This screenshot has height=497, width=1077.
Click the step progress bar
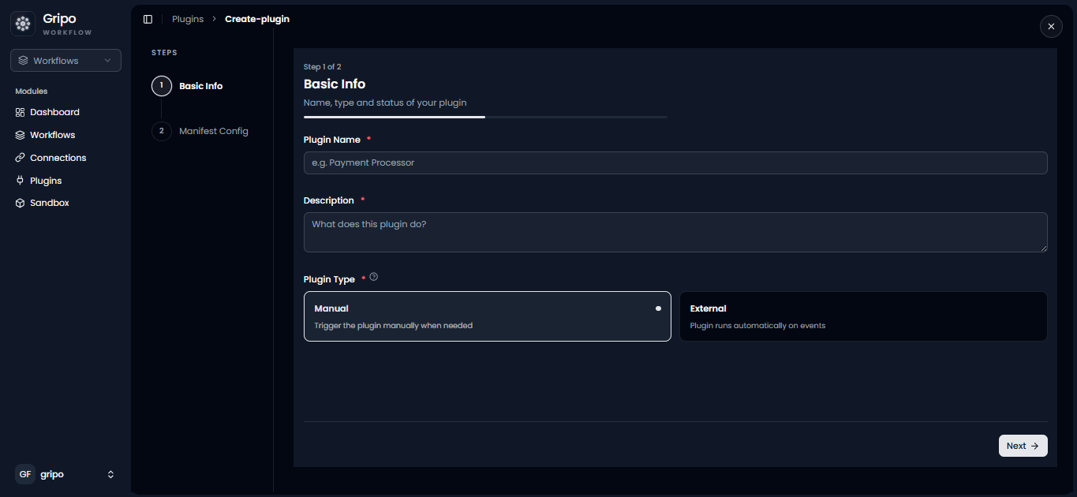click(x=485, y=117)
